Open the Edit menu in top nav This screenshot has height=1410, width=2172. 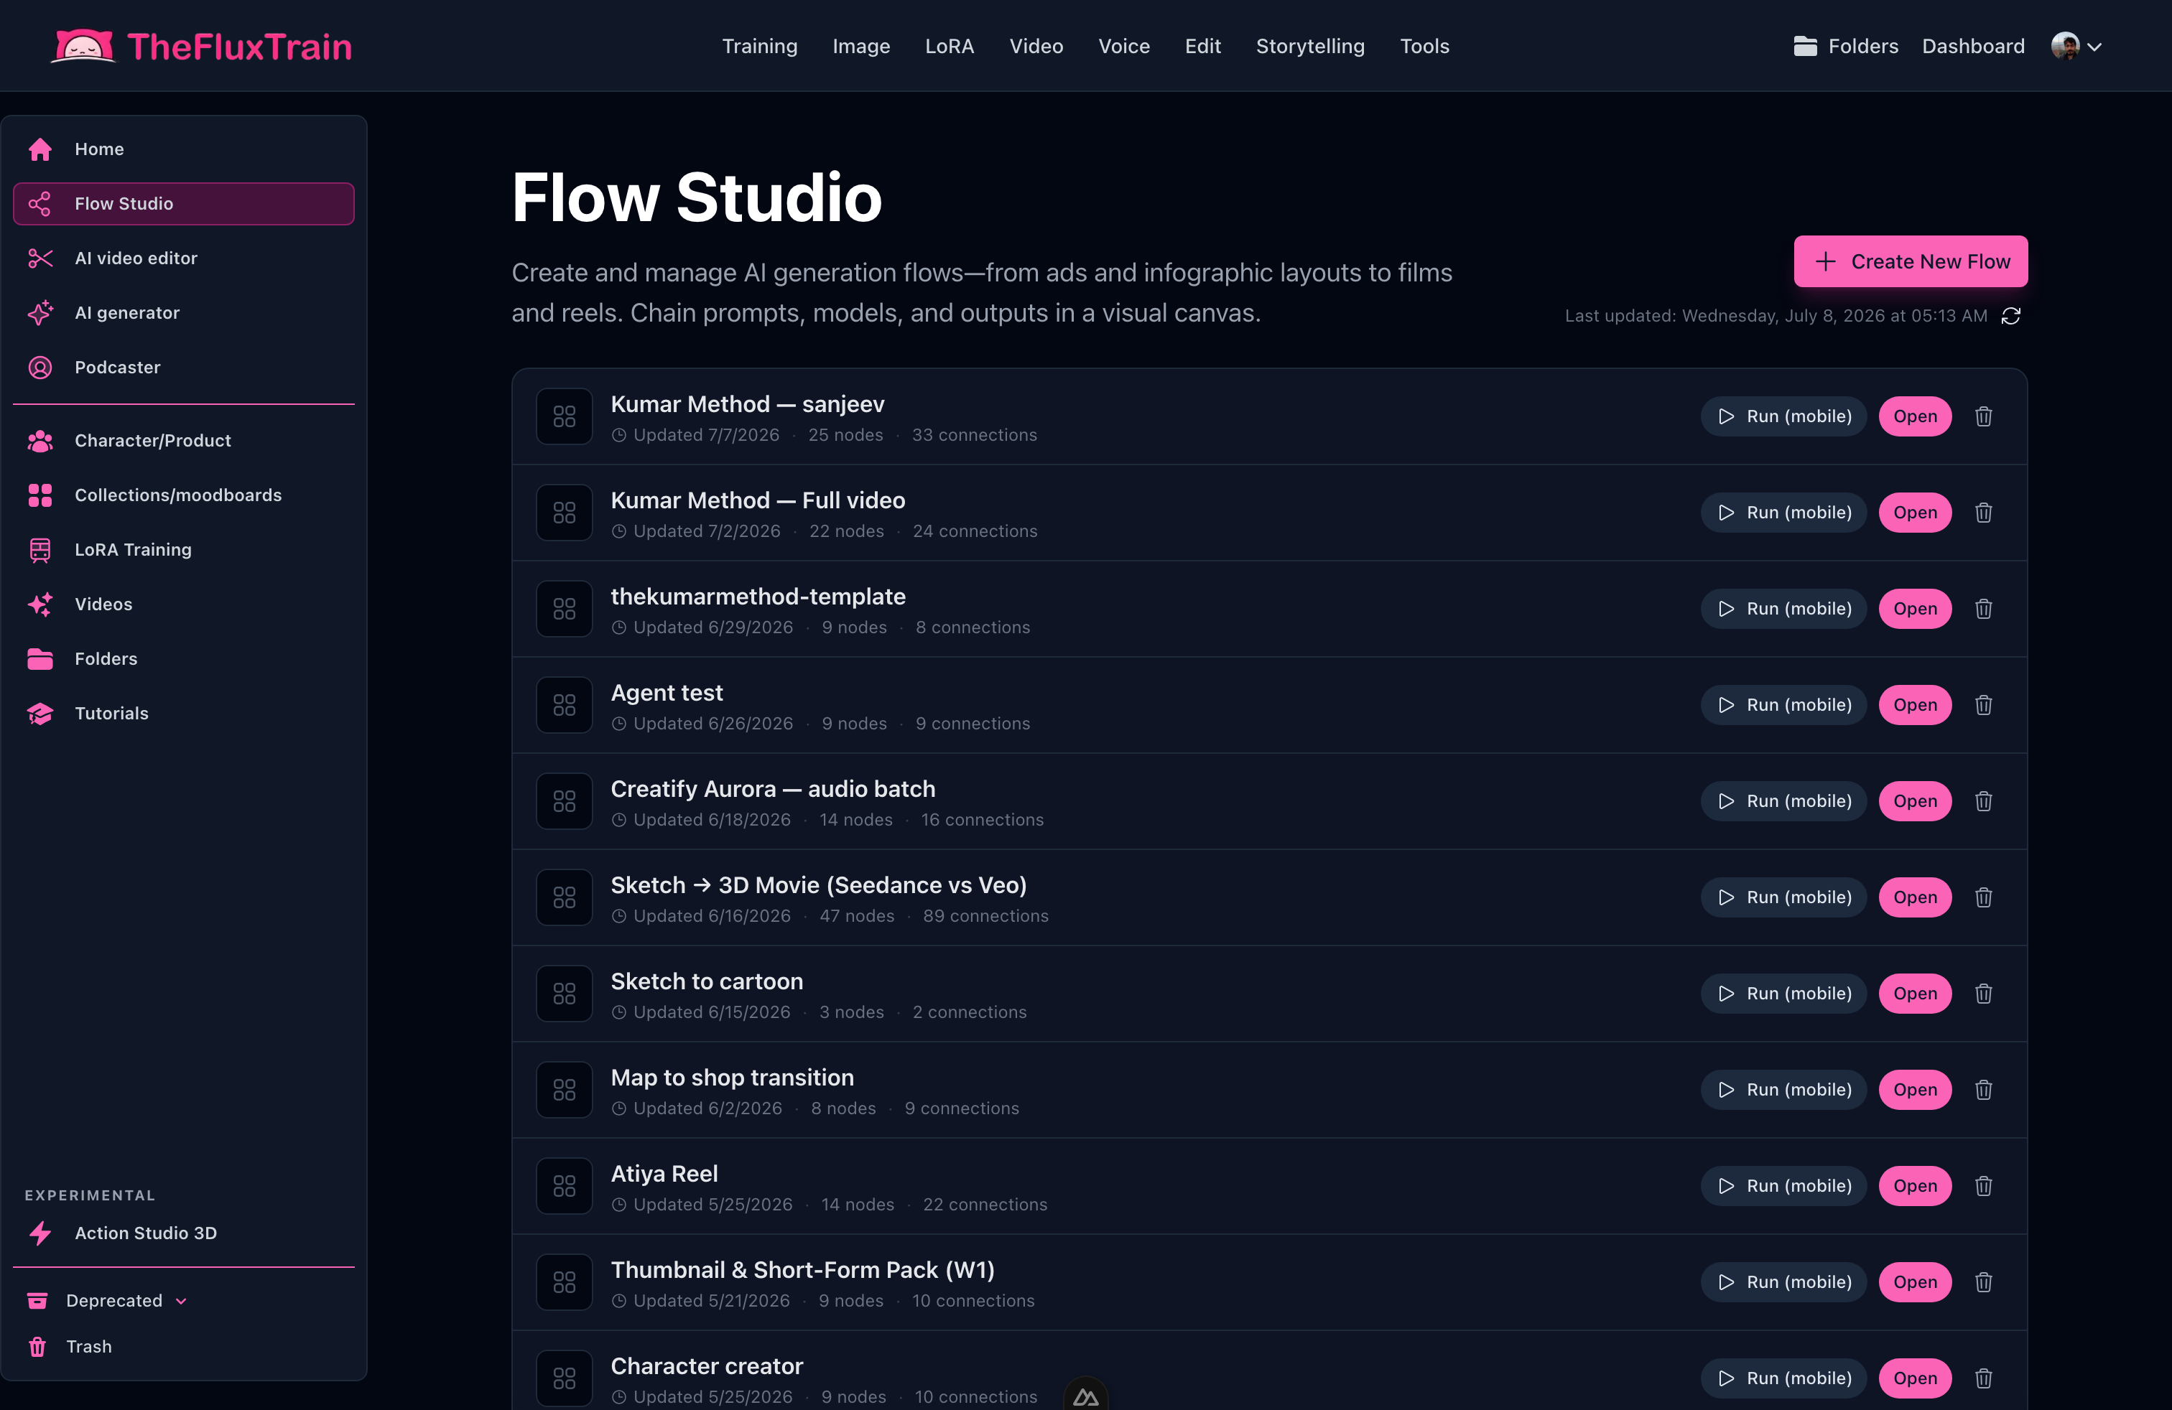(x=1202, y=46)
